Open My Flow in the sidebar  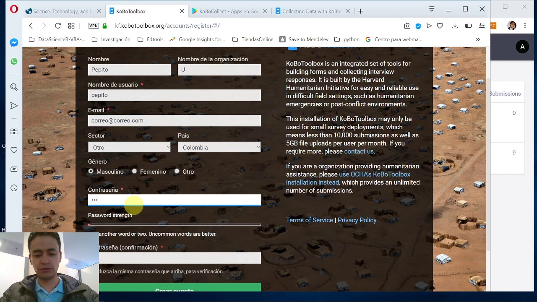[x=14, y=106]
